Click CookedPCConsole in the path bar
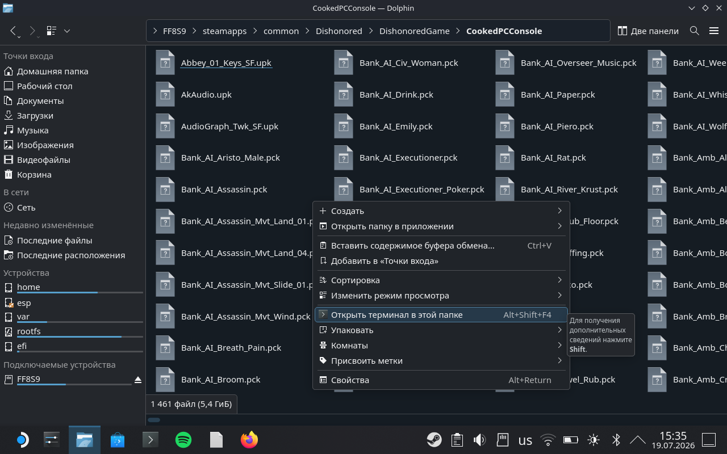The width and height of the screenshot is (727, 454). click(504, 31)
